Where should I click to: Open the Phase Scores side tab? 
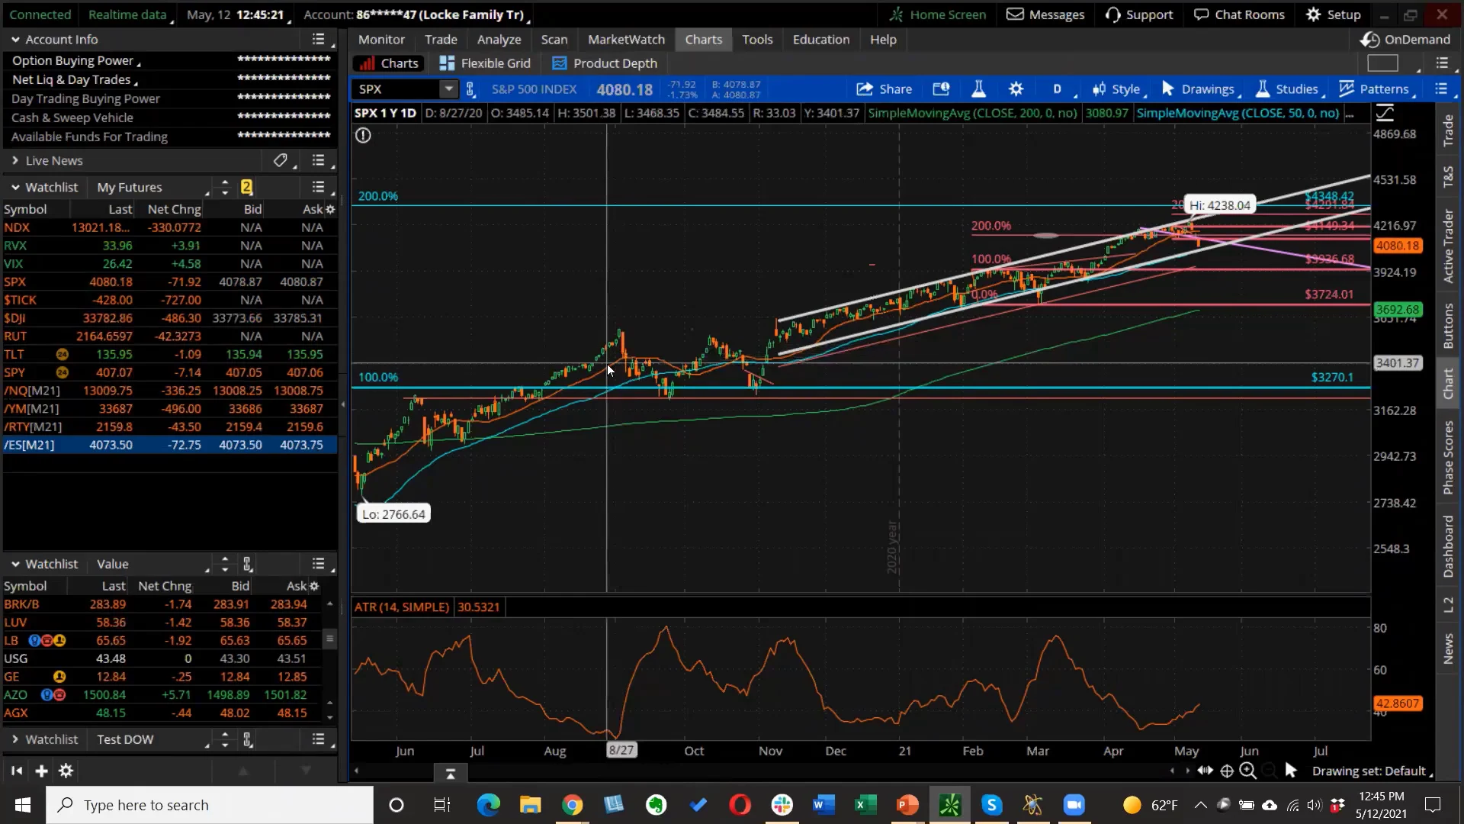click(1448, 458)
